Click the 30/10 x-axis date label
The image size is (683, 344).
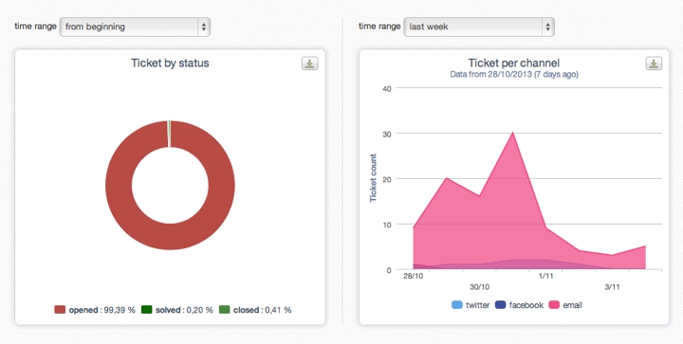(x=479, y=287)
